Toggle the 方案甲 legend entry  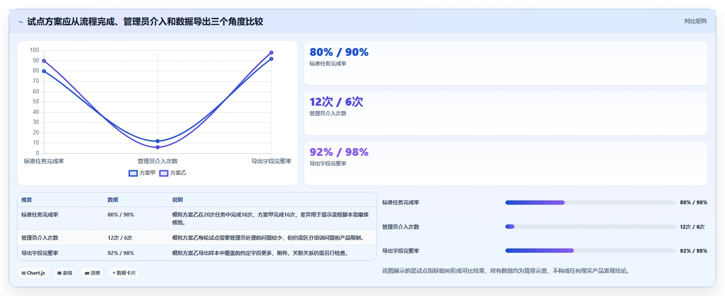pyautogui.click(x=142, y=173)
